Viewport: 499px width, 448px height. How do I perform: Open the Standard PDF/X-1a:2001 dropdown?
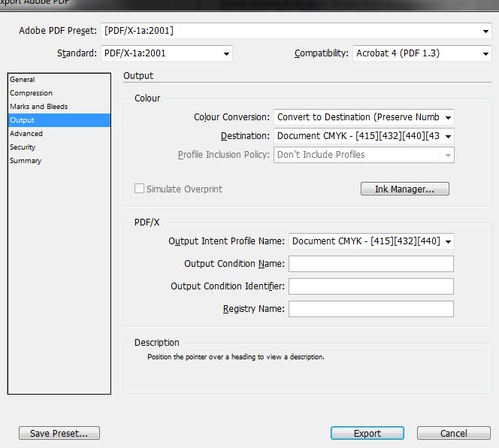(x=167, y=53)
